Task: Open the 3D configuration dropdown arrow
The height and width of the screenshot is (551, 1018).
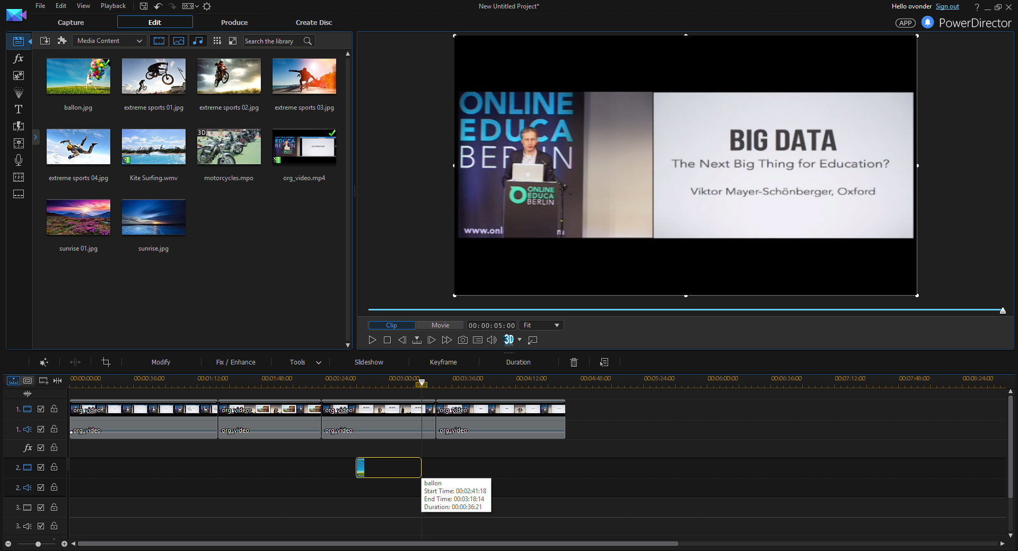Action: [520, 340]
